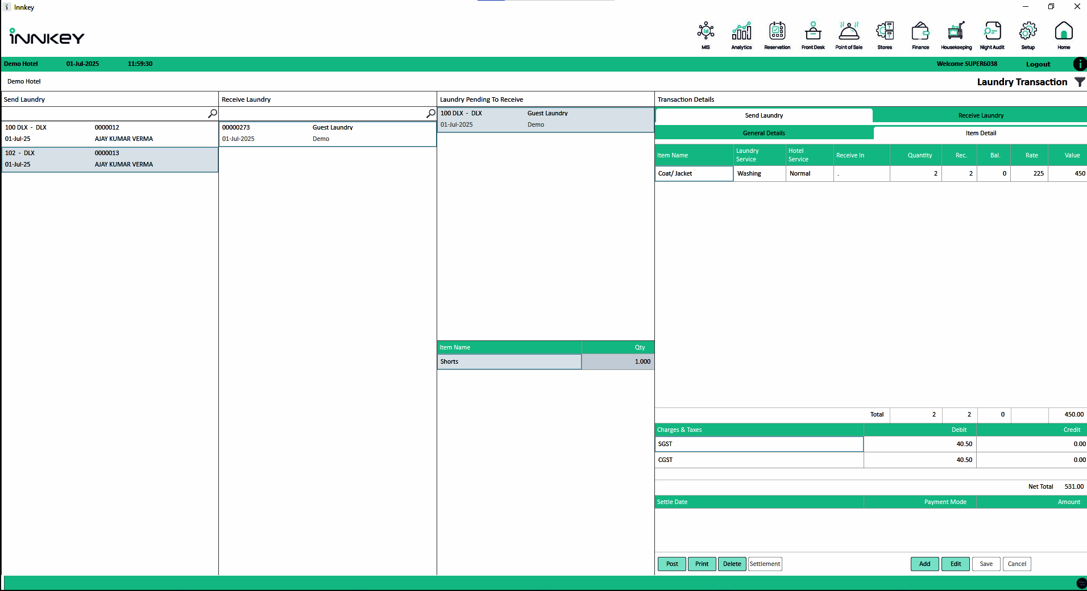Open the MIS module icon

[x=706, y=35]
